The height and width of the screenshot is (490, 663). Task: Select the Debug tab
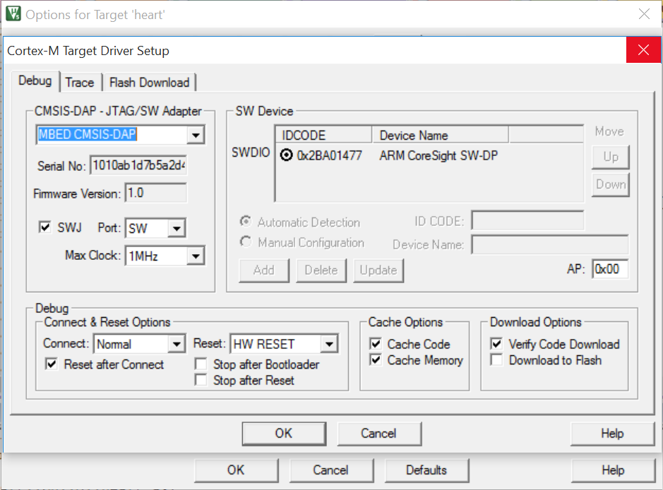point(35,80)
